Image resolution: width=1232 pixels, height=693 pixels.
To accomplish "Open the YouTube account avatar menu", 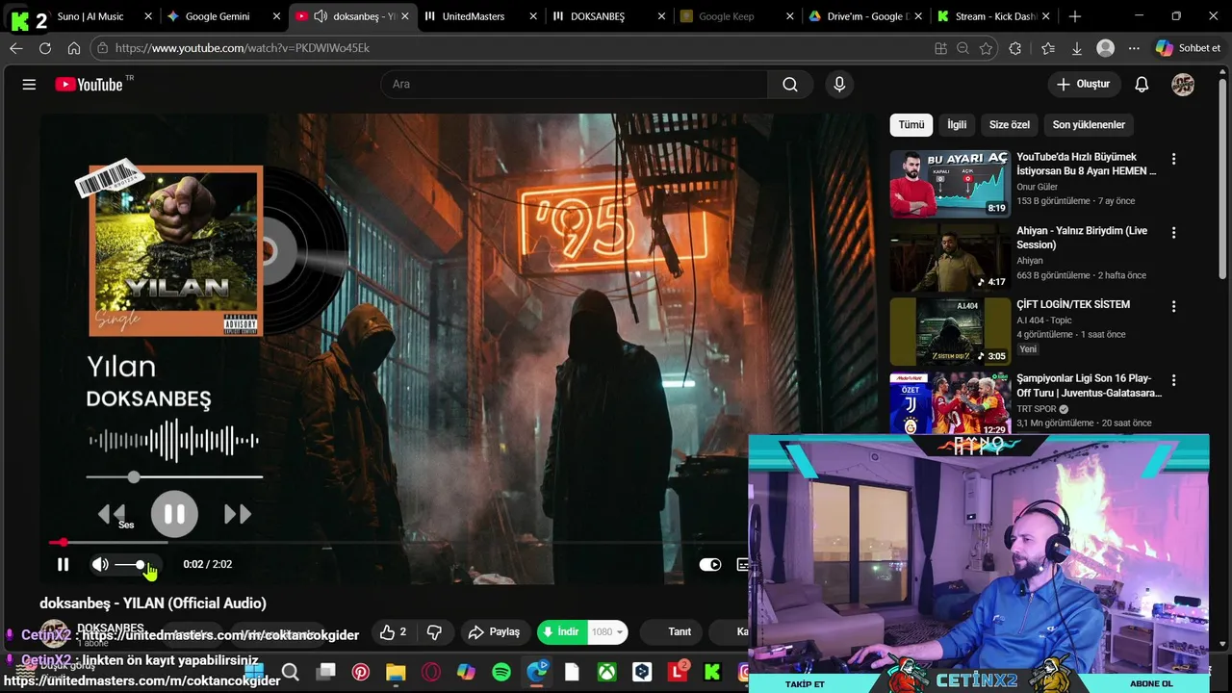I will point(1183,85).
